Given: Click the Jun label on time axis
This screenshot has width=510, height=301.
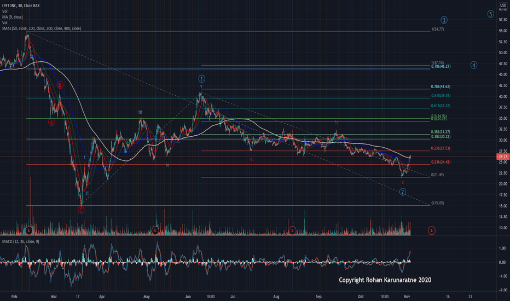Looking at the screenshot, I should click(188, 297).
